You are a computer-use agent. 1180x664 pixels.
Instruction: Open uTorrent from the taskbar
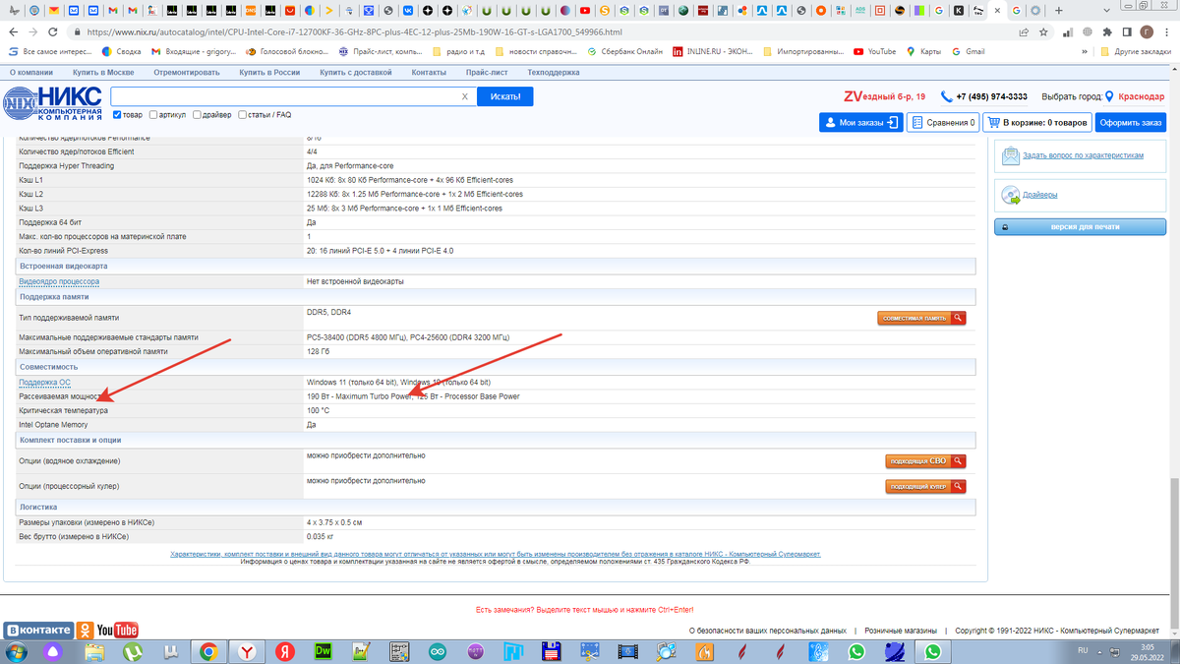(133, 651)
